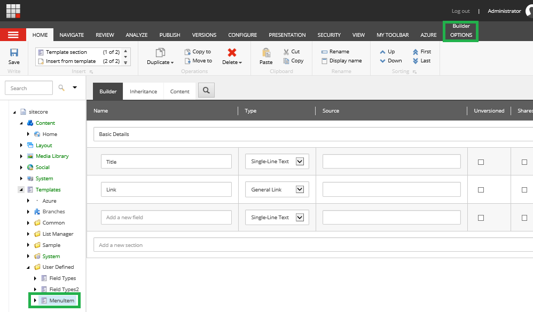Expand the Media Library tree node

click(21, 156)
